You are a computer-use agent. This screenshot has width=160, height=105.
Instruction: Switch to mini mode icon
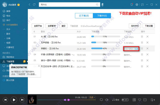(142, 5)
